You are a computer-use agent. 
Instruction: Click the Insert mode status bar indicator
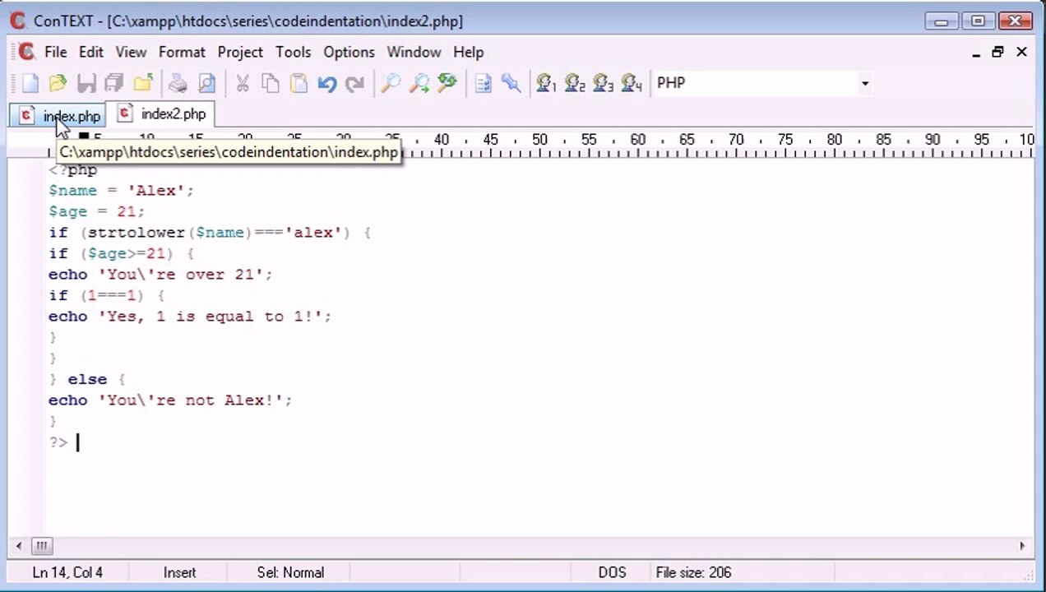[x=179, y=572]
